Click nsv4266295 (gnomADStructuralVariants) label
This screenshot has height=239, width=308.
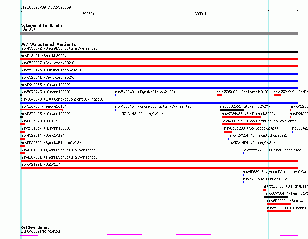[x=260, y=121]
